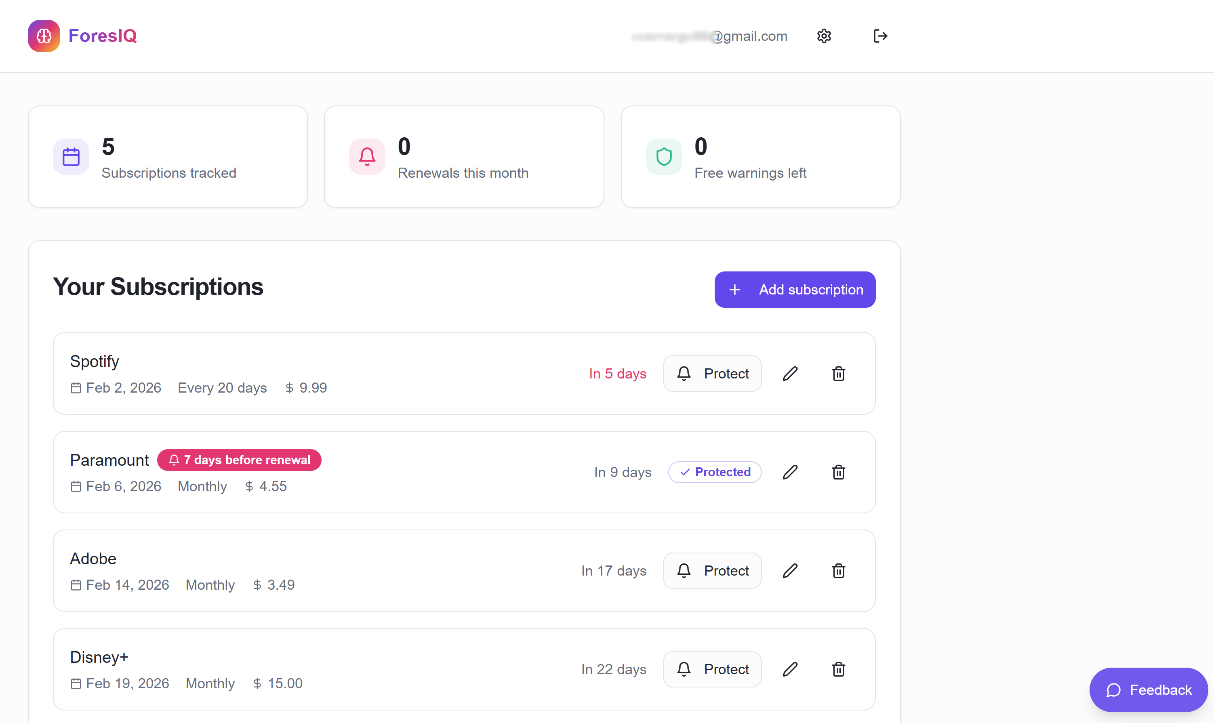
Task: Enable Protect for the Spotify subscription
Action: [712, 373]
